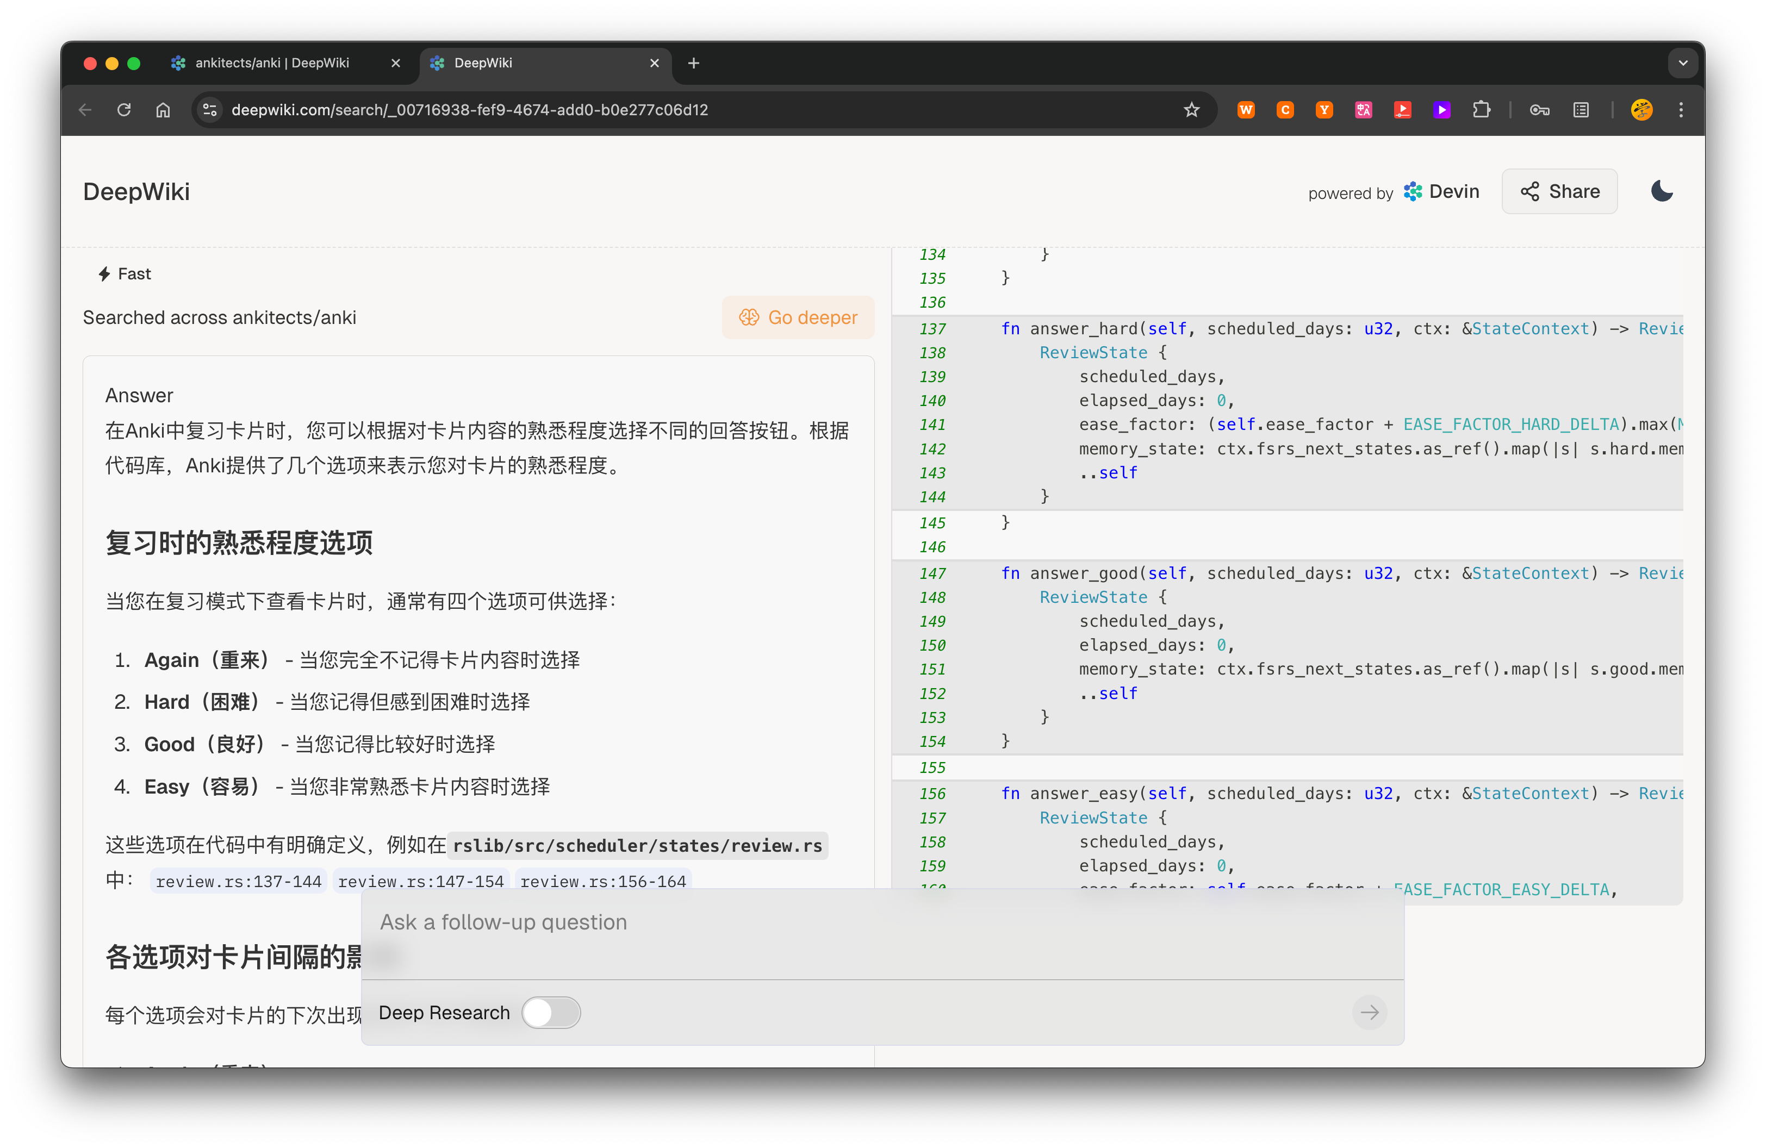Viewport: 1766px width, 1148px height.
Task: Click code line number 151
Action: [x=932, y=670]
